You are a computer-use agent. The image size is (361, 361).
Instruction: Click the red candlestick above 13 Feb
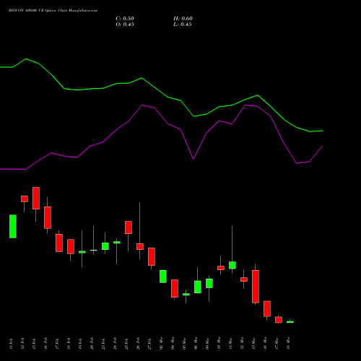(36, 198)
